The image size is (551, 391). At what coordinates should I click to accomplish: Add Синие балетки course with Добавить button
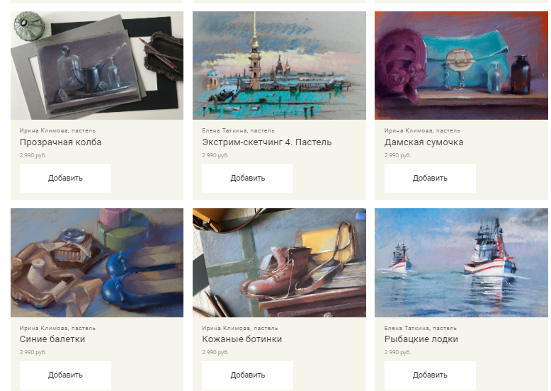pyautogui.click(x=65, y=375)
